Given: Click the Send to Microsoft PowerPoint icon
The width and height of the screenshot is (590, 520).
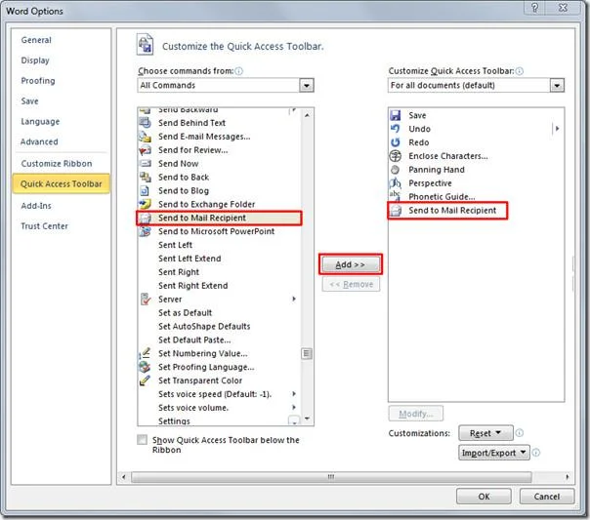Looking at the screenshot, I should point(145,231).
